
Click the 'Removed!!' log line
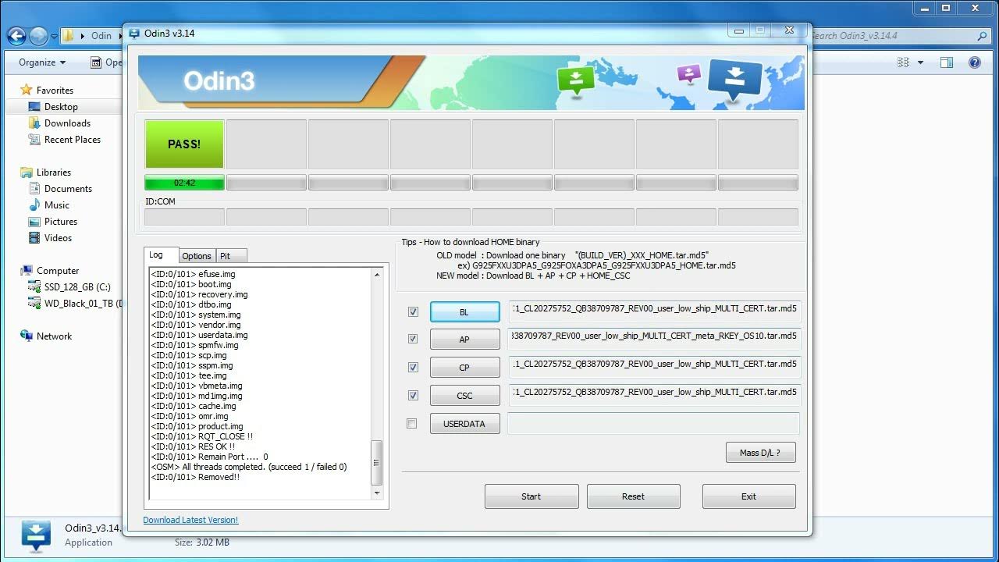[x=195, y=477]
